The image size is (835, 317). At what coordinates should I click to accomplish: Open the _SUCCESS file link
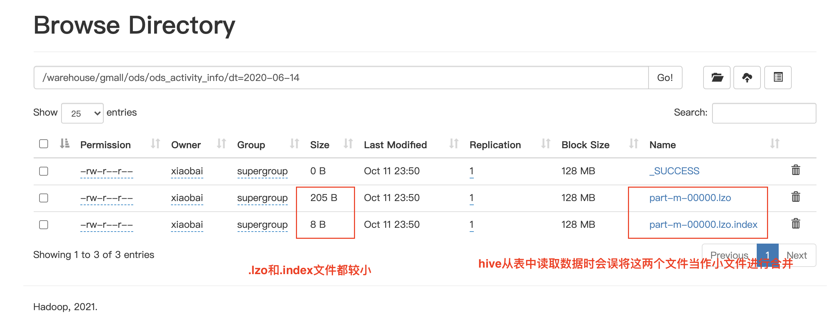pyautogui.click(x=674, y=171)
